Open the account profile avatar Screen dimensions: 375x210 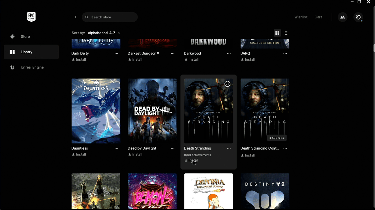click(358, 17)
